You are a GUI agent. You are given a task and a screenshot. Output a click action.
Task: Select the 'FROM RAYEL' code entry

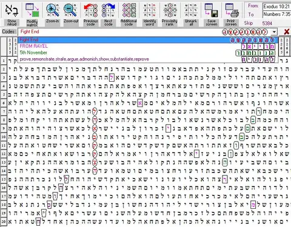coord(148,46)
